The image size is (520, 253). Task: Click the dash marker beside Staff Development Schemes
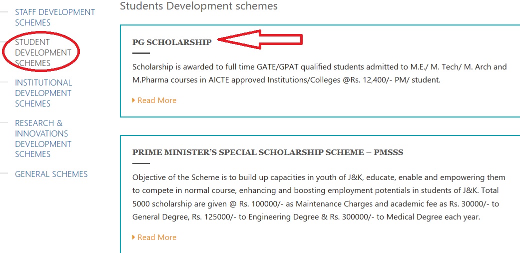coord(4,12)
